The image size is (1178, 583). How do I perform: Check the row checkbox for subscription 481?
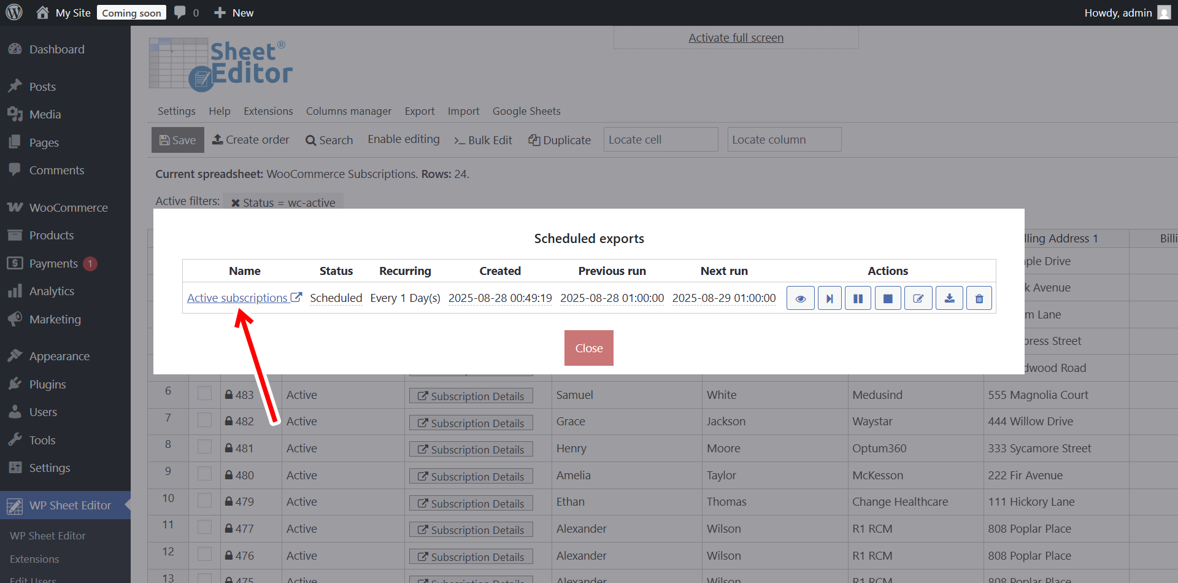tap(204, 447)
